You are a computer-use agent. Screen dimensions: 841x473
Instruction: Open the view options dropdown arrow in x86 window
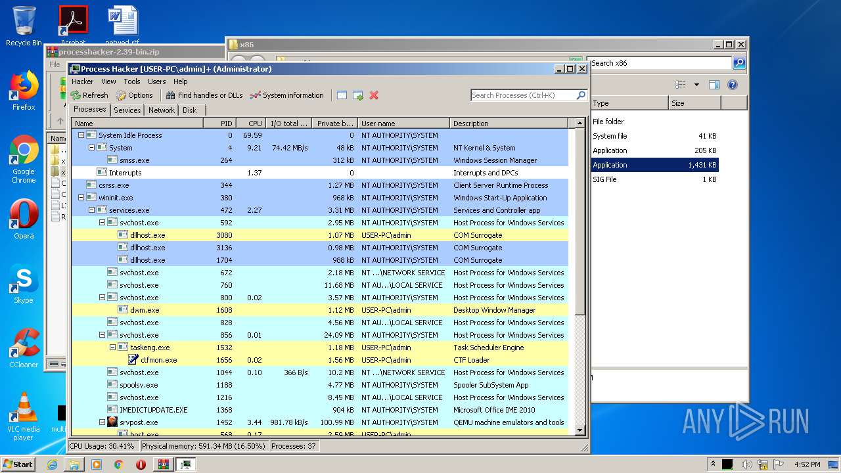coord(696,85)
